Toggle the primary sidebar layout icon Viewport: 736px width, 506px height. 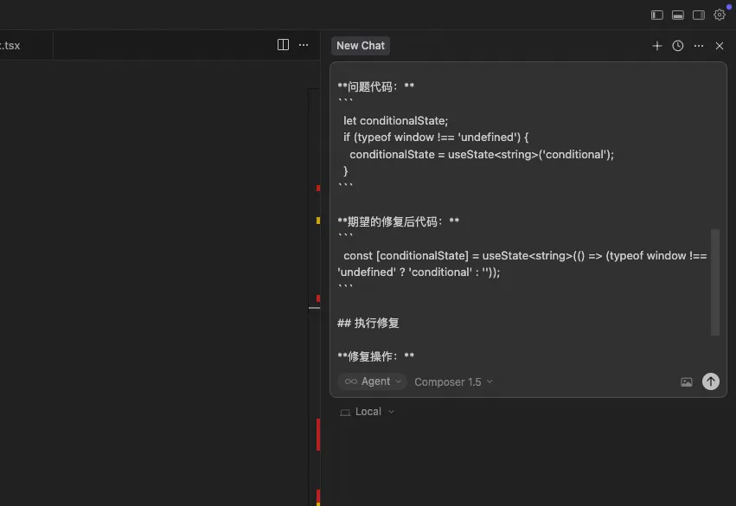[656, 15]
